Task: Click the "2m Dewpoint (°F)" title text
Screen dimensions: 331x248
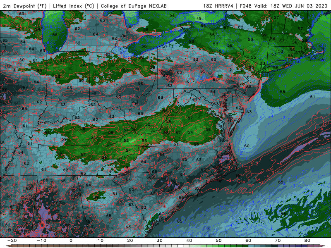Action: (25, 6)
